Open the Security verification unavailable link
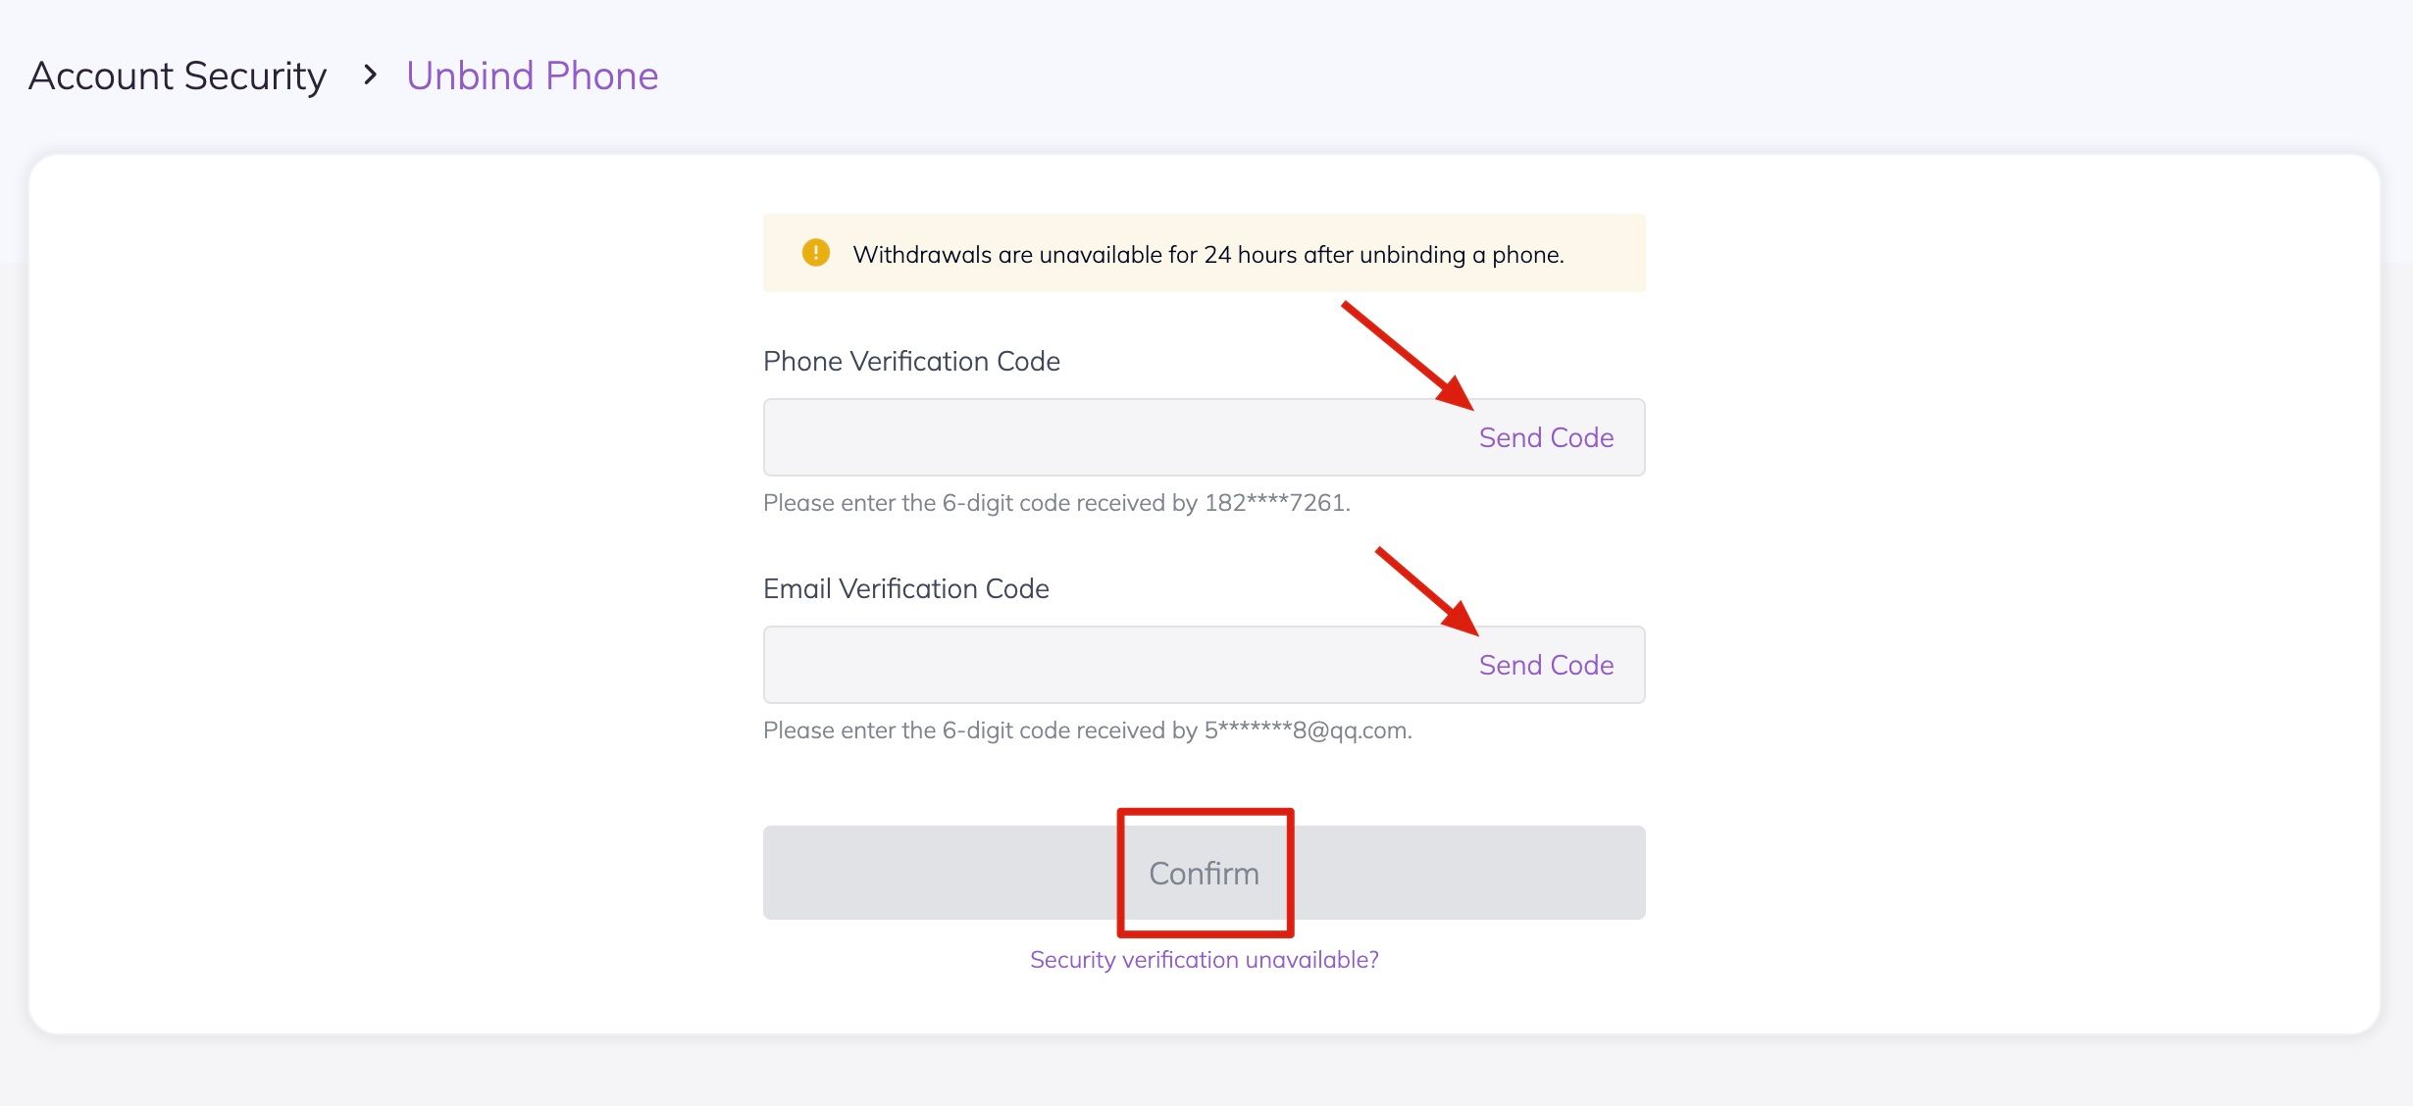Screen dimensions: 2413x1106 1204,960
